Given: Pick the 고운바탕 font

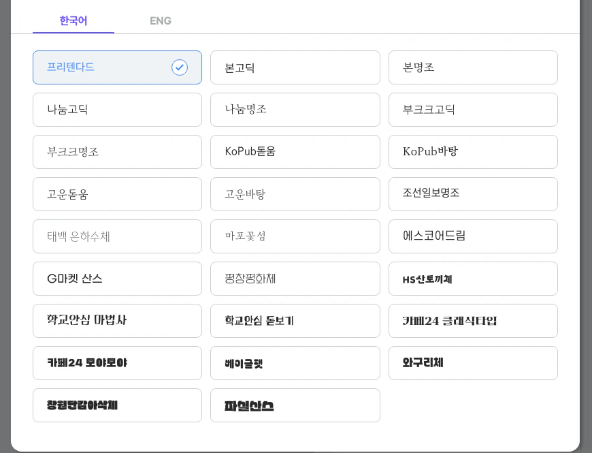Looking at the screenshot, I should (295, 194).
